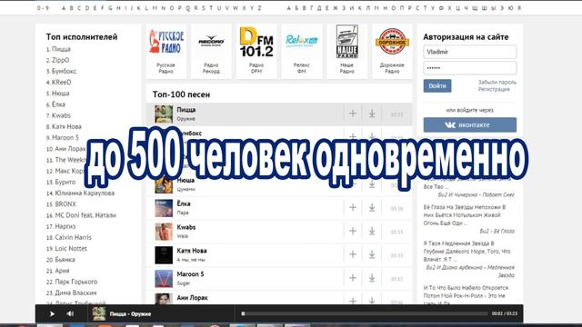The height and width of the screenshot is (327, 582).
Task: Open artist Loic Nottet in the list
Action: [71, 249]
